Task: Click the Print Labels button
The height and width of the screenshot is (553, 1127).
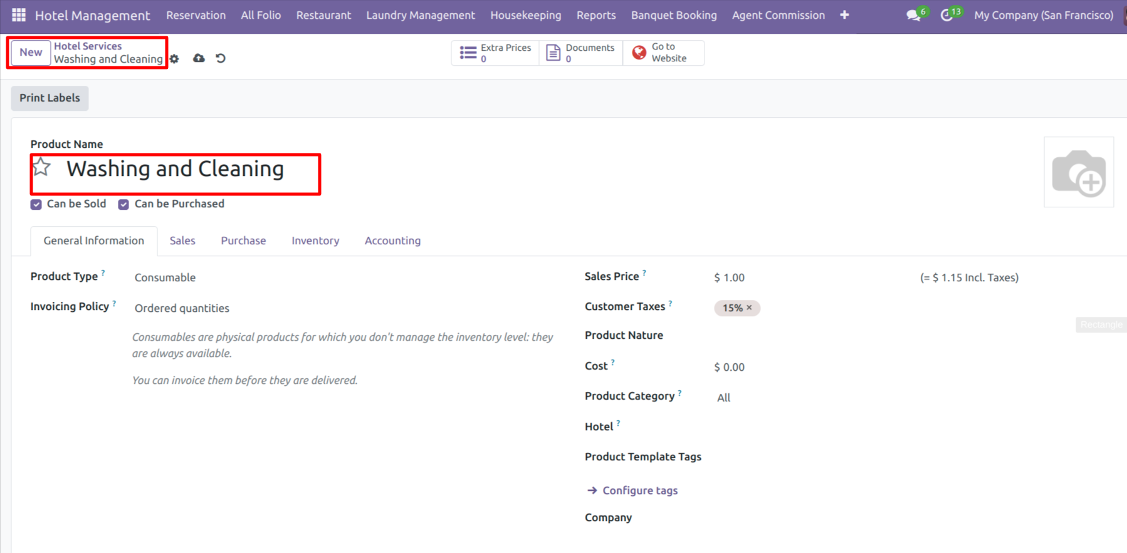Action: pos(50,98)
